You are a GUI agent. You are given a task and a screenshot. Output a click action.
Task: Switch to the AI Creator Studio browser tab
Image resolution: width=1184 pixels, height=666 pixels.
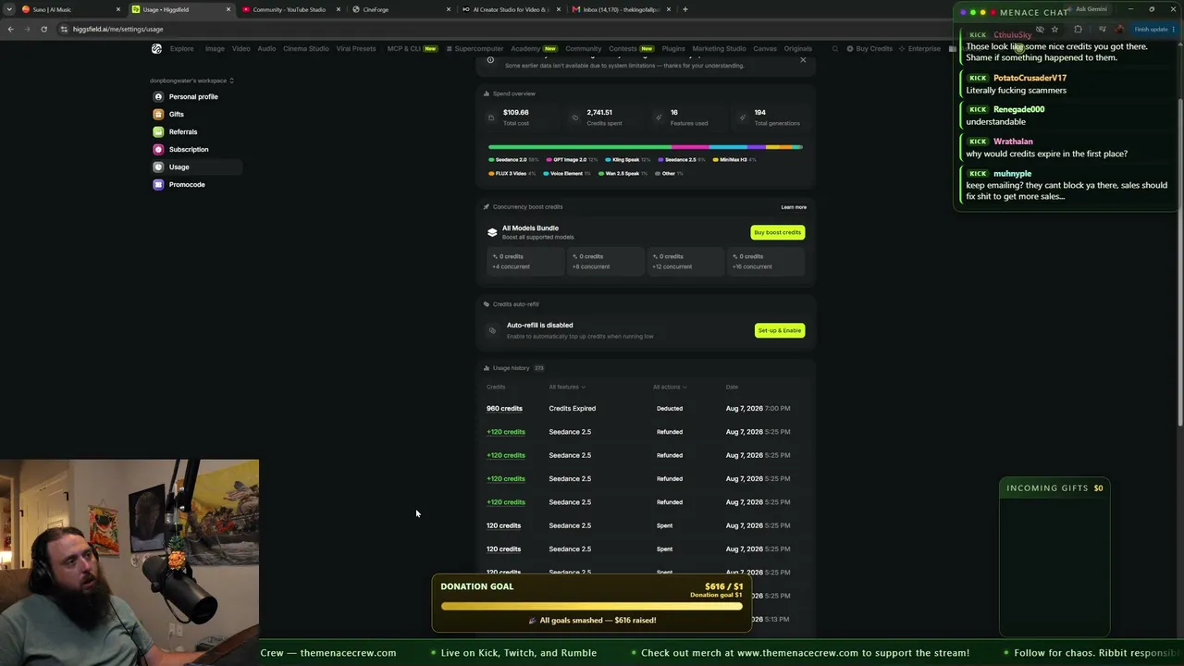(x=510, y=9)
